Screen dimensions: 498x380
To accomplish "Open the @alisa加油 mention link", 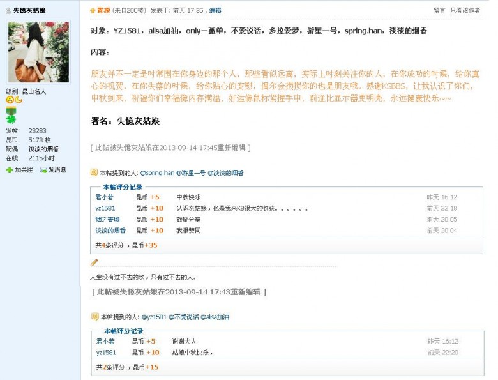I will pos(215,317).
